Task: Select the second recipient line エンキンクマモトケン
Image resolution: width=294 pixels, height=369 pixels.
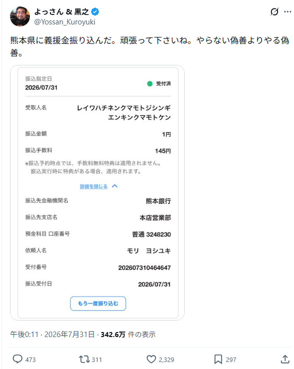Action: 139,117
